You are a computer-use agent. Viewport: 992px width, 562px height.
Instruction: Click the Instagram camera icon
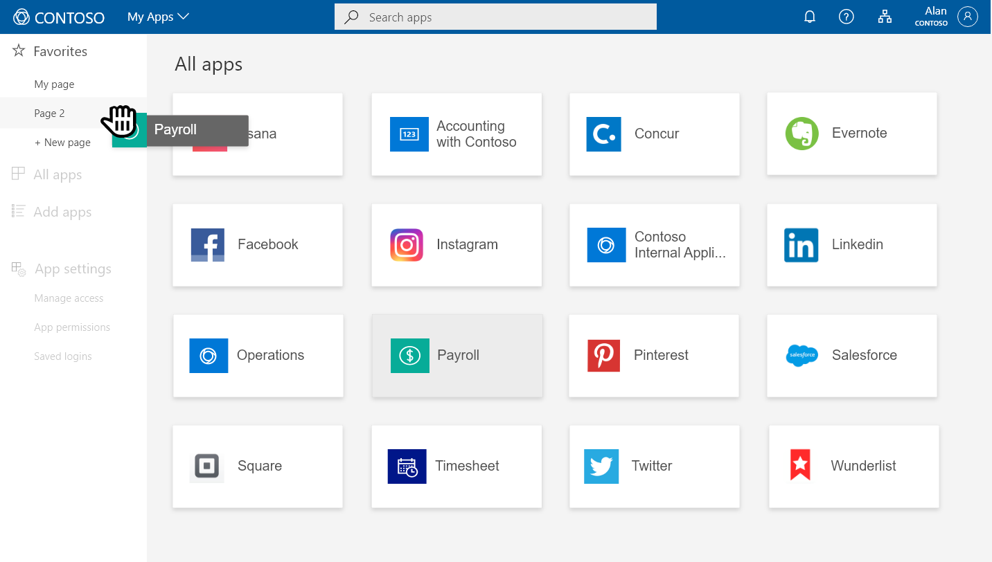pyautogui.click(x=407, y=245)
